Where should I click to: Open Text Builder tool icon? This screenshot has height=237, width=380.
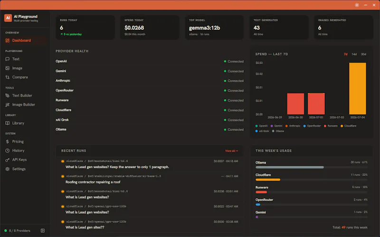[x=8, y=96]
